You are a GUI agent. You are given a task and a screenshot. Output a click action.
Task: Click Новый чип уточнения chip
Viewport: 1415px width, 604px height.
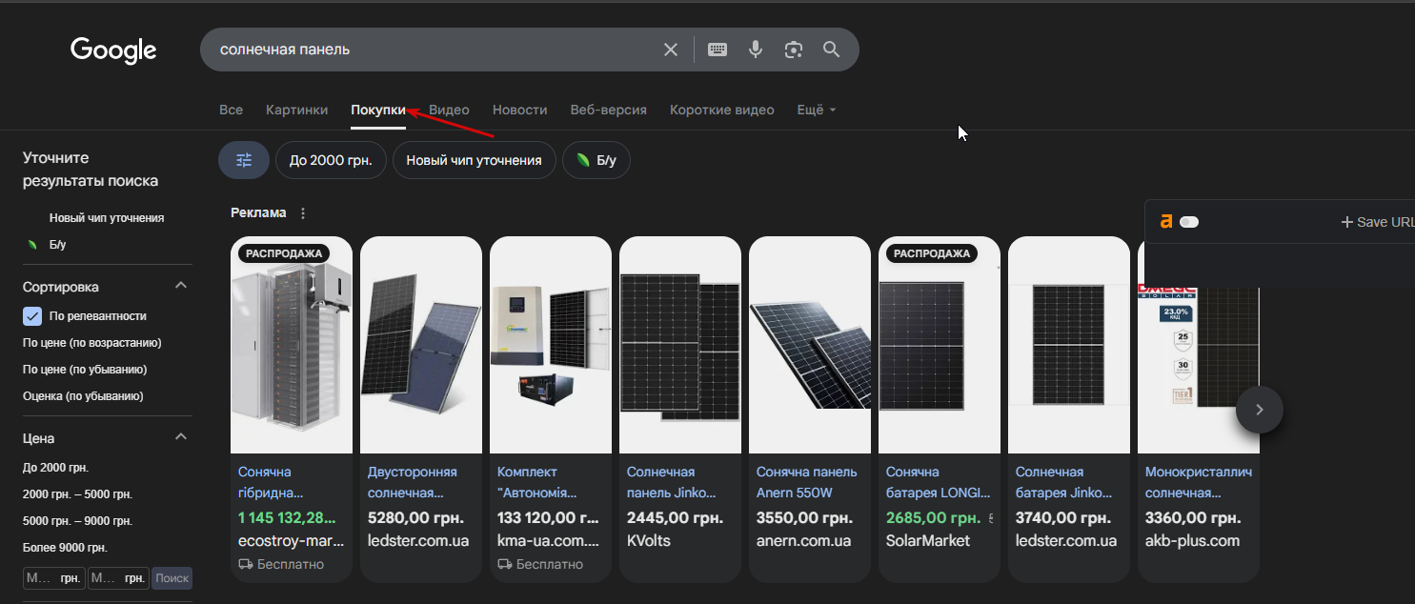(x=474, y=160)
